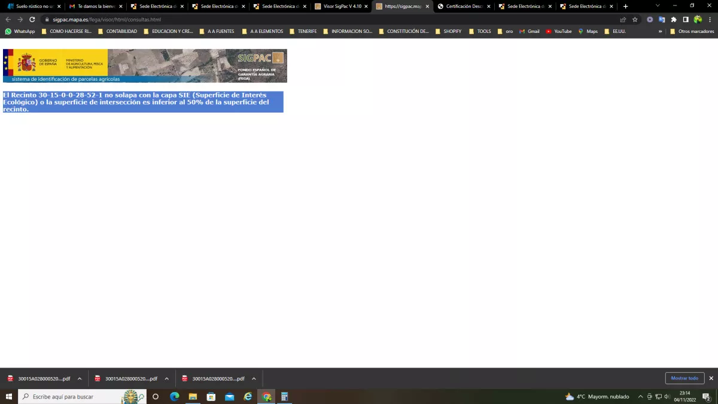Bookmark this page with the star icon
The height and width of the screenshot is (404, 718).
(x=635, y=19)
